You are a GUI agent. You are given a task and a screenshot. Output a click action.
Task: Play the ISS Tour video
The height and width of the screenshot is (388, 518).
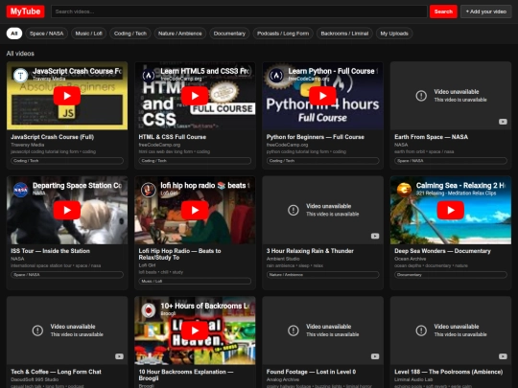tap(67, 210)
